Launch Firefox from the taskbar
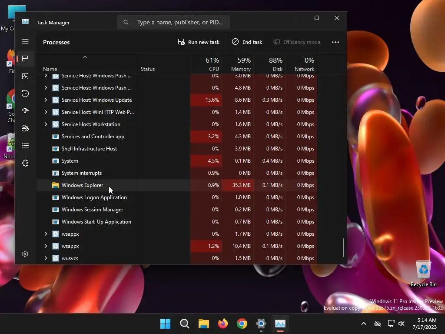The height and width of the screenshot is (334, 445). click(x=223, y=324)
